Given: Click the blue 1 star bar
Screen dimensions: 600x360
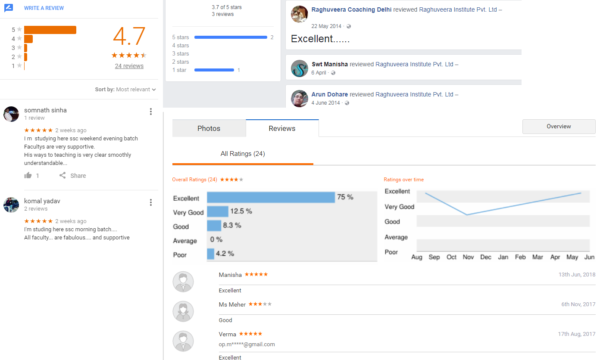Looking at the screenshot, I should tap(214, 70).
